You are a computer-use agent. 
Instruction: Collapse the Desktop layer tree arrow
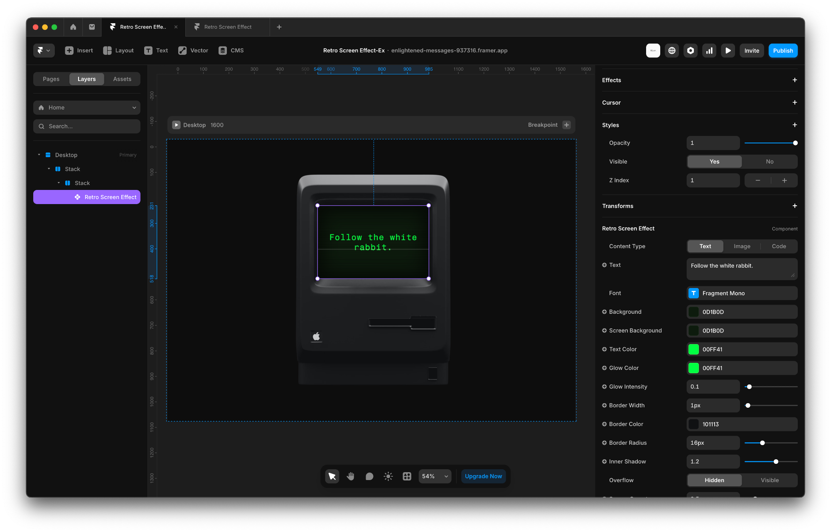tap(39, 155)
